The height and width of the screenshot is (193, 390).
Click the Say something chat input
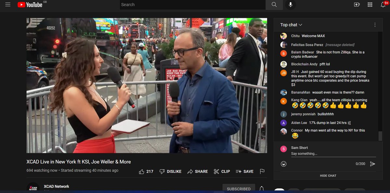click(333, 154)
